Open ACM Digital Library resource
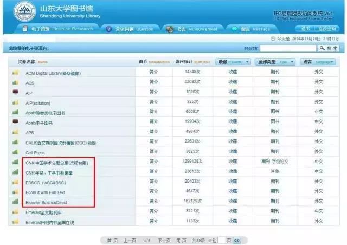Image resolution: width=347 pixels, height=245 pixels. click(x=53, y=73)
